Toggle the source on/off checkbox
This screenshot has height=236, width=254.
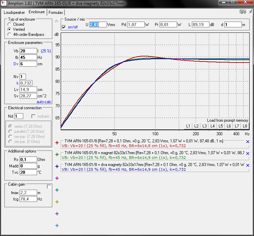click(64, 27)
